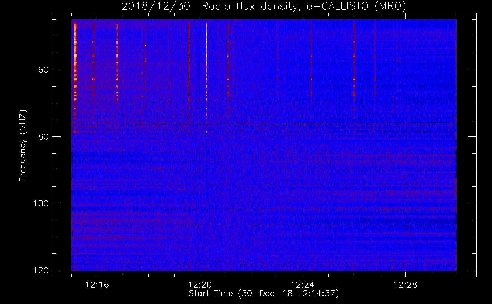Click the y-axis label "Frequency (MHZ)"
This screenshot has width=492, height=304.
(23, 146)
